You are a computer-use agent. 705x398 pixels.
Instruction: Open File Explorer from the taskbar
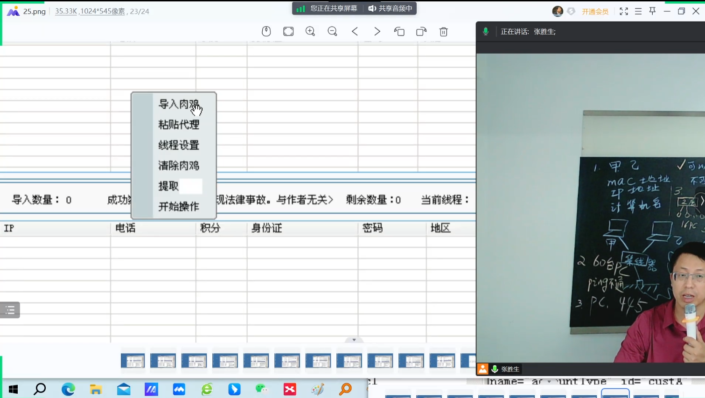click(96, 389)
